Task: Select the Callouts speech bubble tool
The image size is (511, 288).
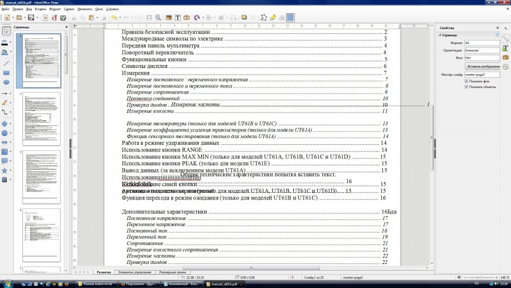Action: [5, 161]
